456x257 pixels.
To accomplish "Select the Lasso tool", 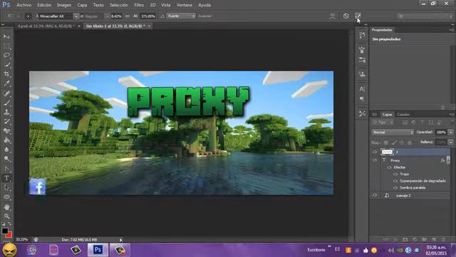I will [6, 56].
